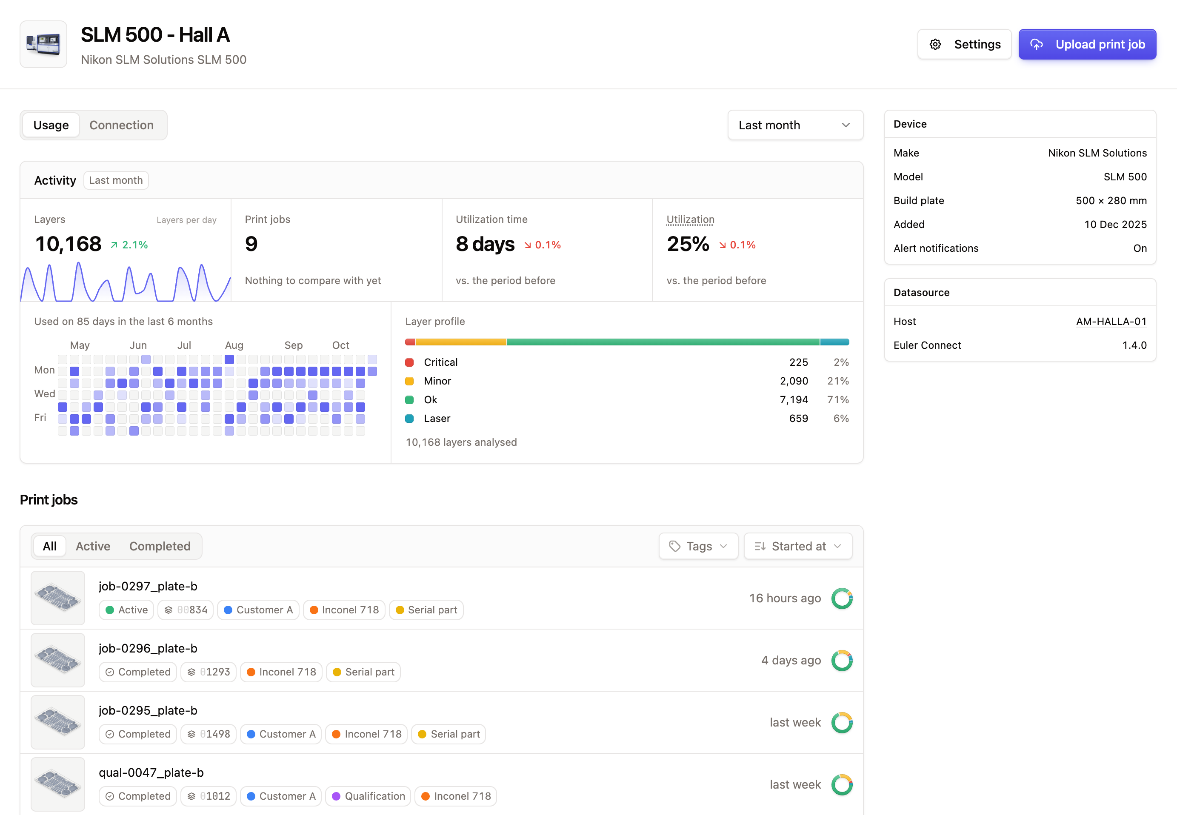Click Serial part tag on job-0295_plate-b

point(449,734)
